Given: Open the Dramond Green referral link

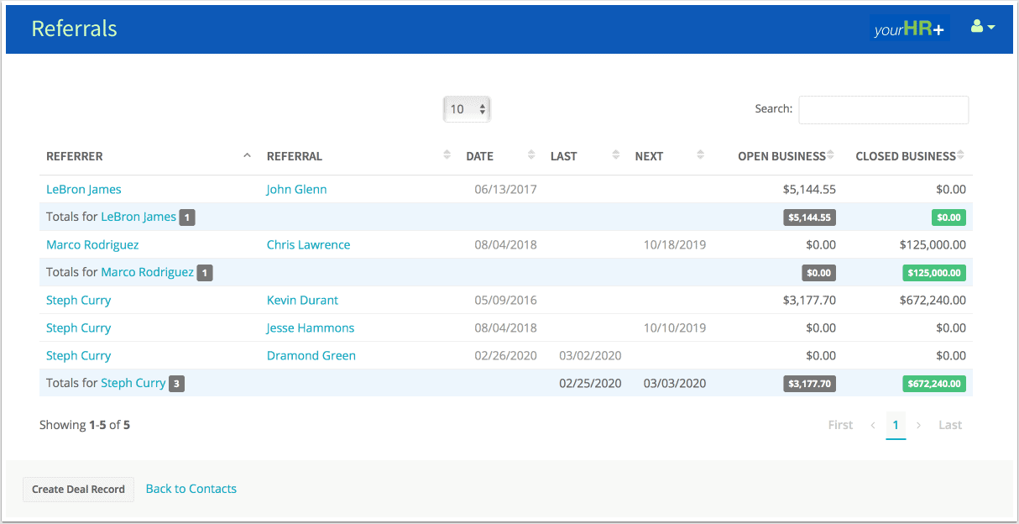Looking at the screenshot, I should (x=311, y=356).
